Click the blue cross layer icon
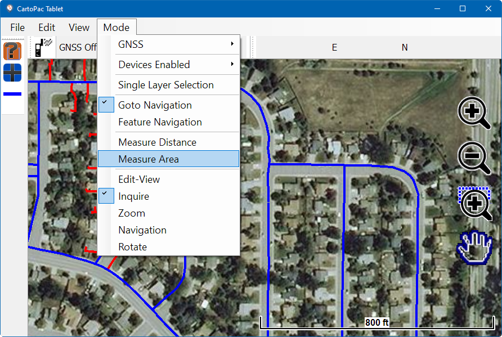The image size is (502, 337). coord(12,73)
